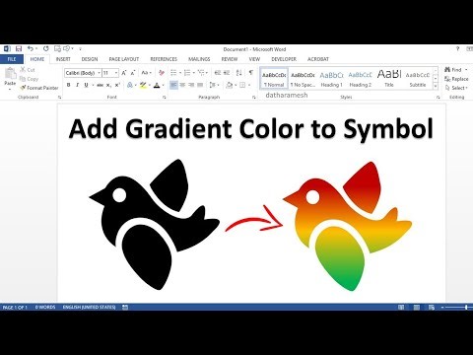Toggle bold formatting
This screenshot has height=355, width=473.
(x=68, y=85)
